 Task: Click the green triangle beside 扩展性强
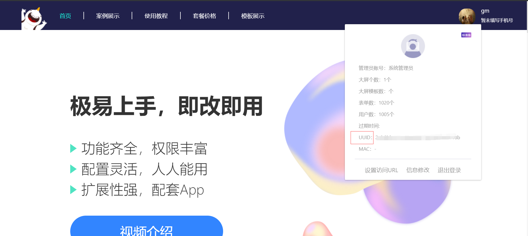coord(73,190)
